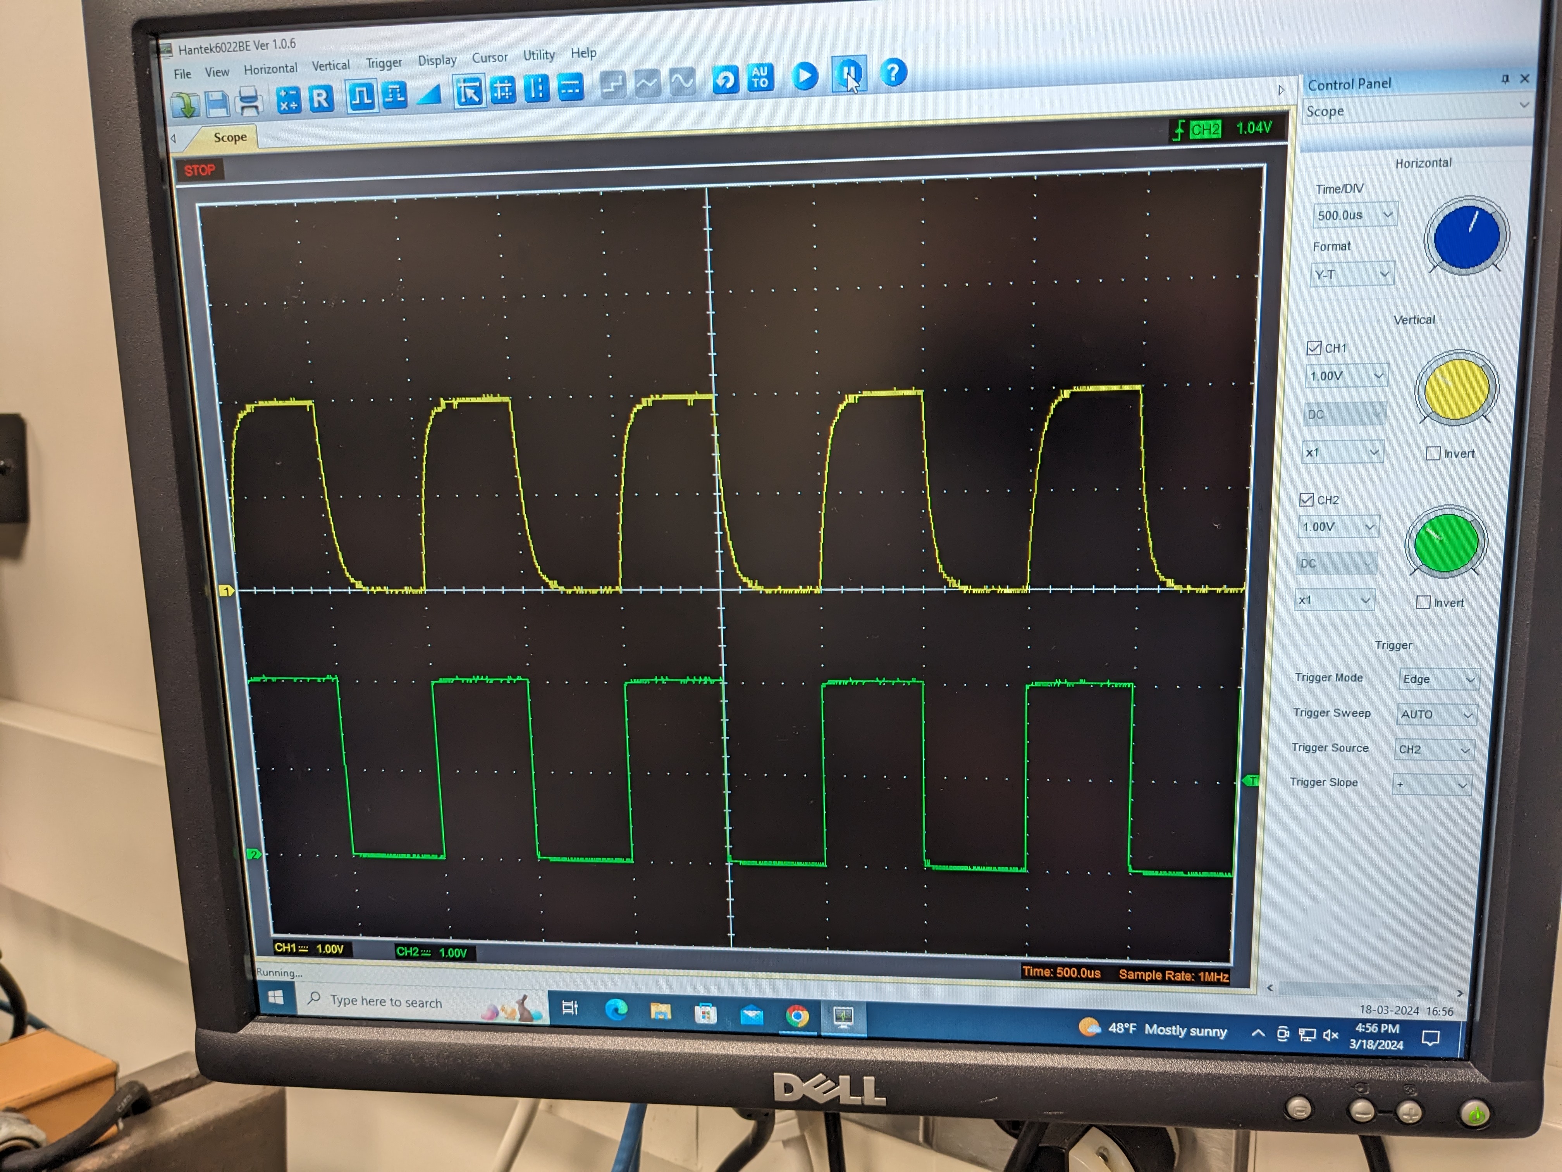
Task: Enable the CH2 Invert checkbox
Action: [x=1423, y=603]
